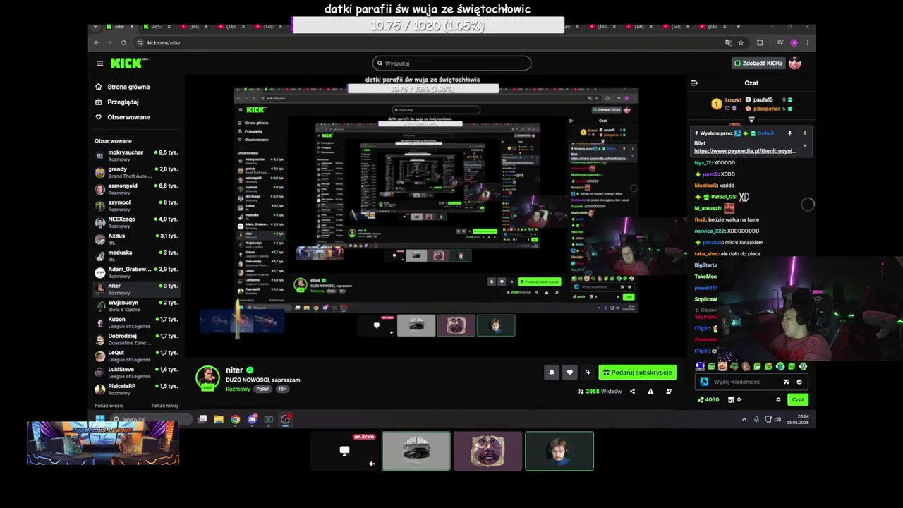Screen dimensions: 903x508
Task: Click the sparkle icon next to heart
Action: tap(588, 372)
